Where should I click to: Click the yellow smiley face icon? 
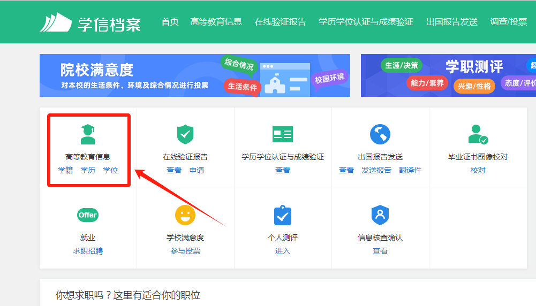(x=185, y=215)
